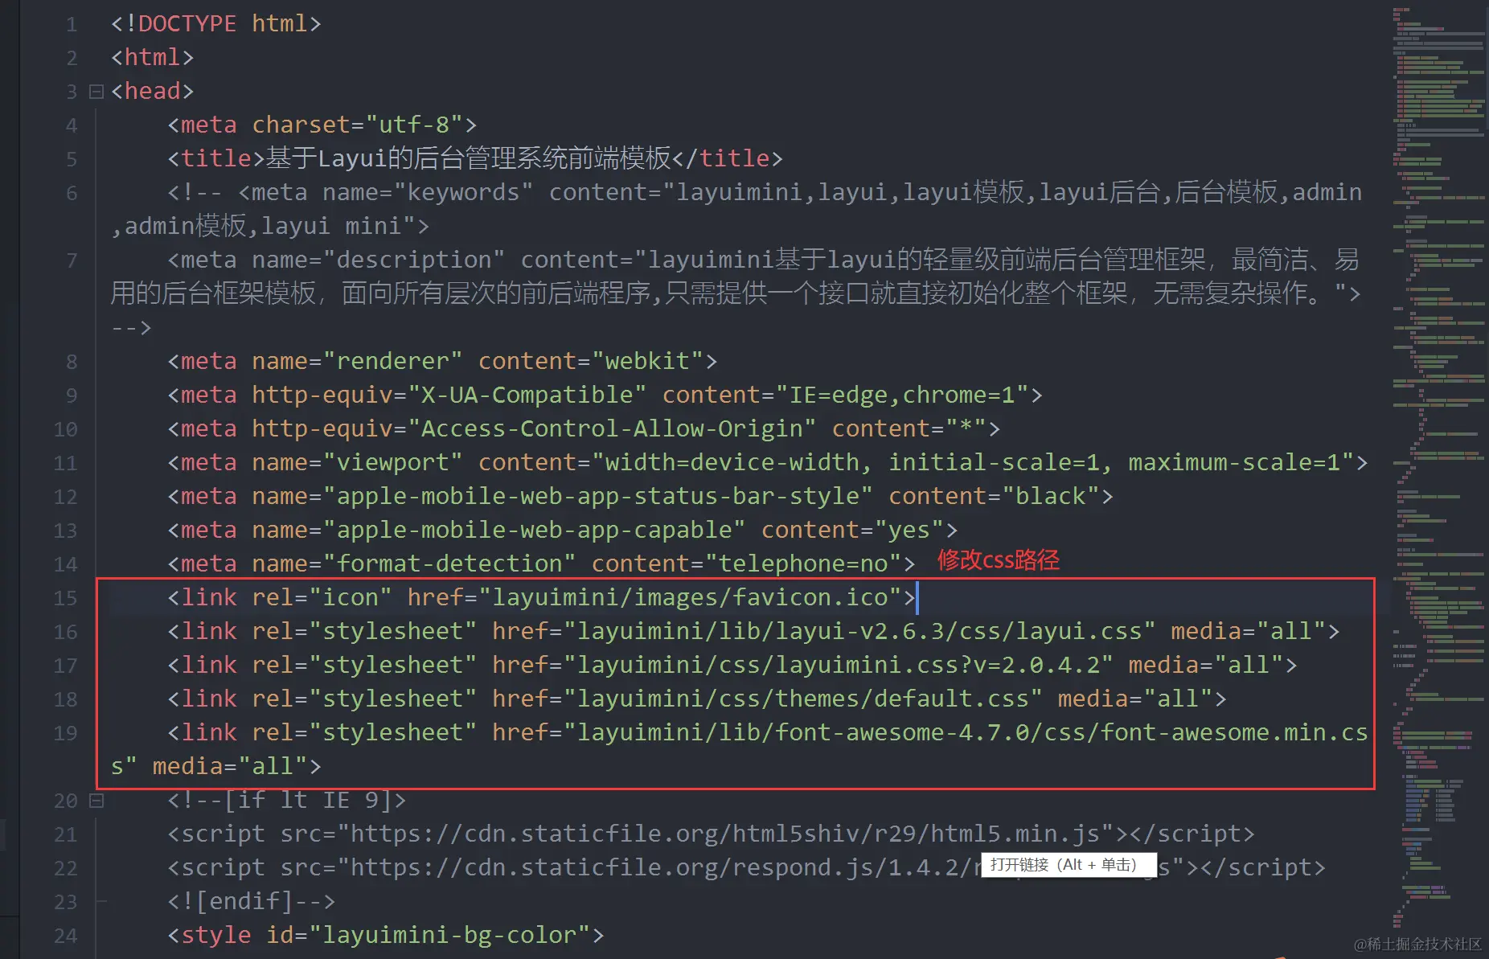Click content="yes" on line 13
The width and height of the screenshot is (1489, 959).
[852, 530]
